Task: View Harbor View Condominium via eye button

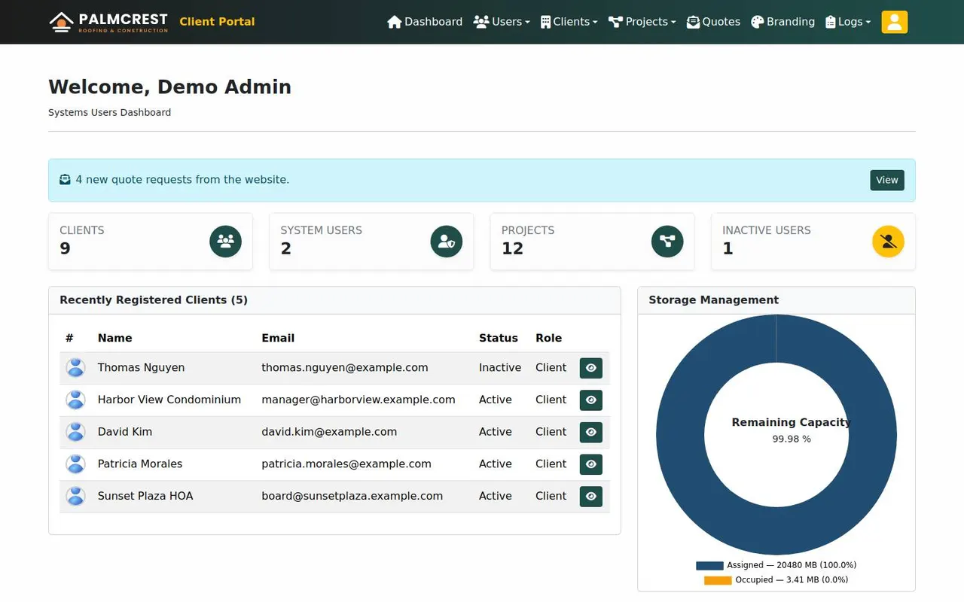Action: pos(591,400)
